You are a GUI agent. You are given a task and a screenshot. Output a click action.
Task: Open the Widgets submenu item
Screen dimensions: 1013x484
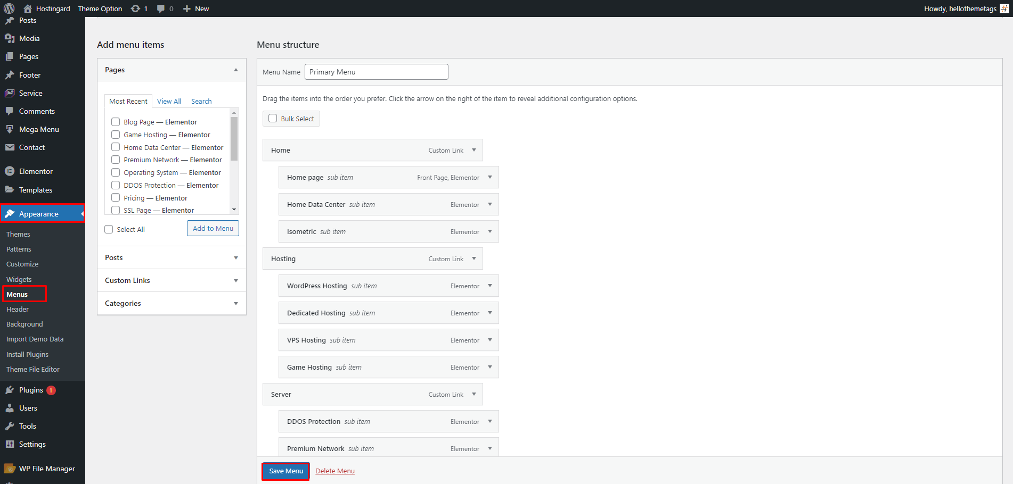point(19,279)
